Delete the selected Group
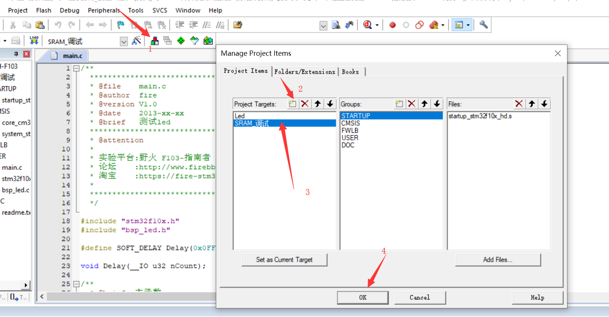The image size is (609, 317). 412,104
